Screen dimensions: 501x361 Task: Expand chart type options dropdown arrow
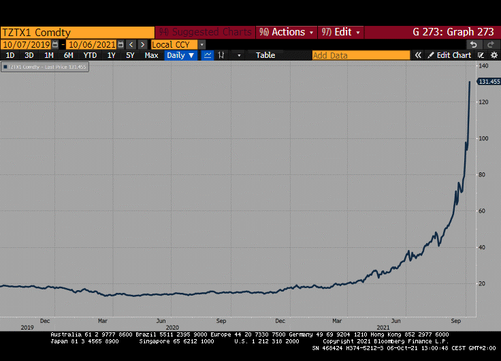point(239,55)
